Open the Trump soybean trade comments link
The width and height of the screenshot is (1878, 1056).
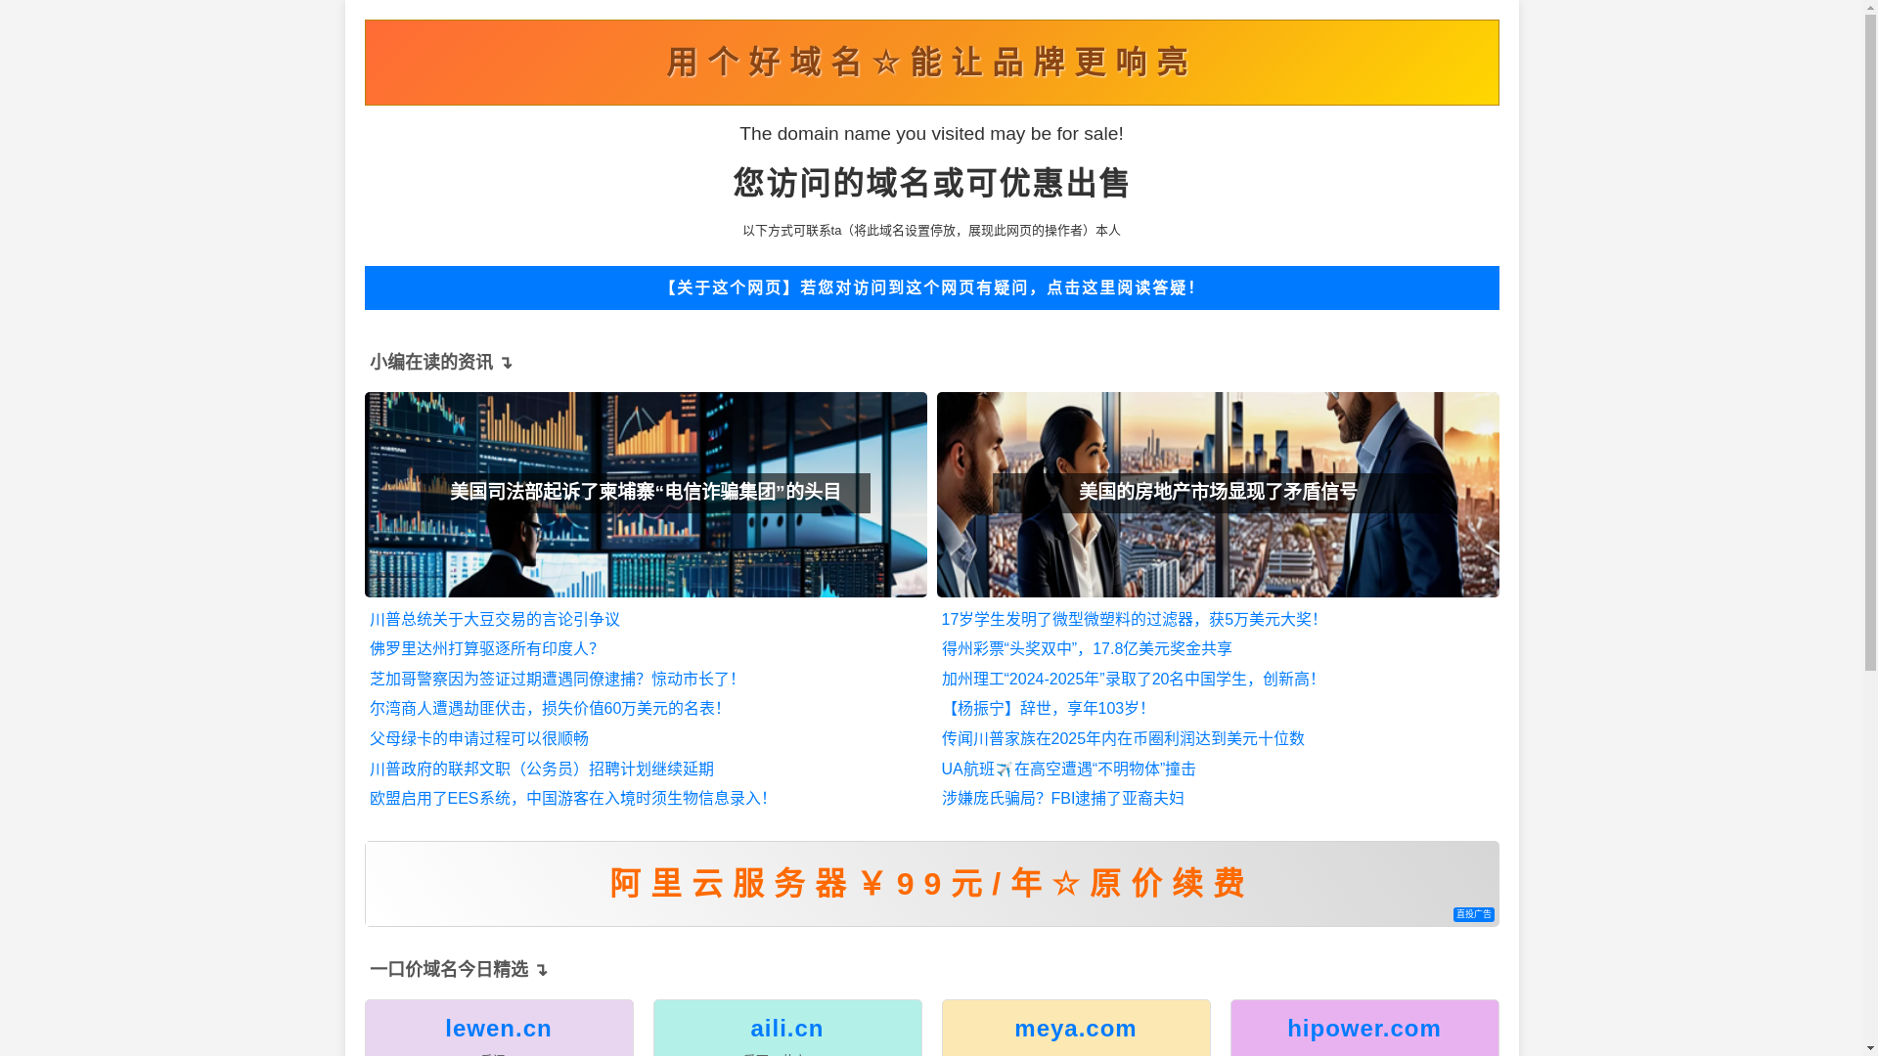click(494, 620)
